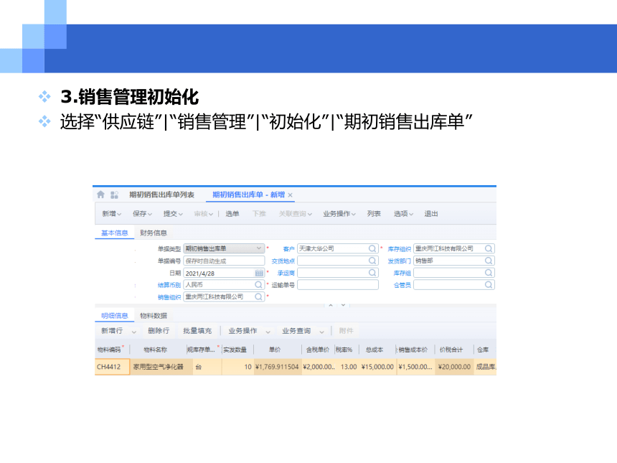This screenshot has width=617, height=463.
Task: Expand the 新增行 dropdown arrow
Action: [133, 332]
